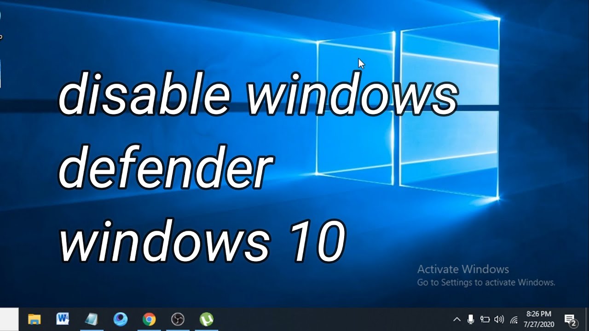The height and width of the screenshot is (331, 589).
Task: Open the volume speaker control
Action: pos(499,319)
